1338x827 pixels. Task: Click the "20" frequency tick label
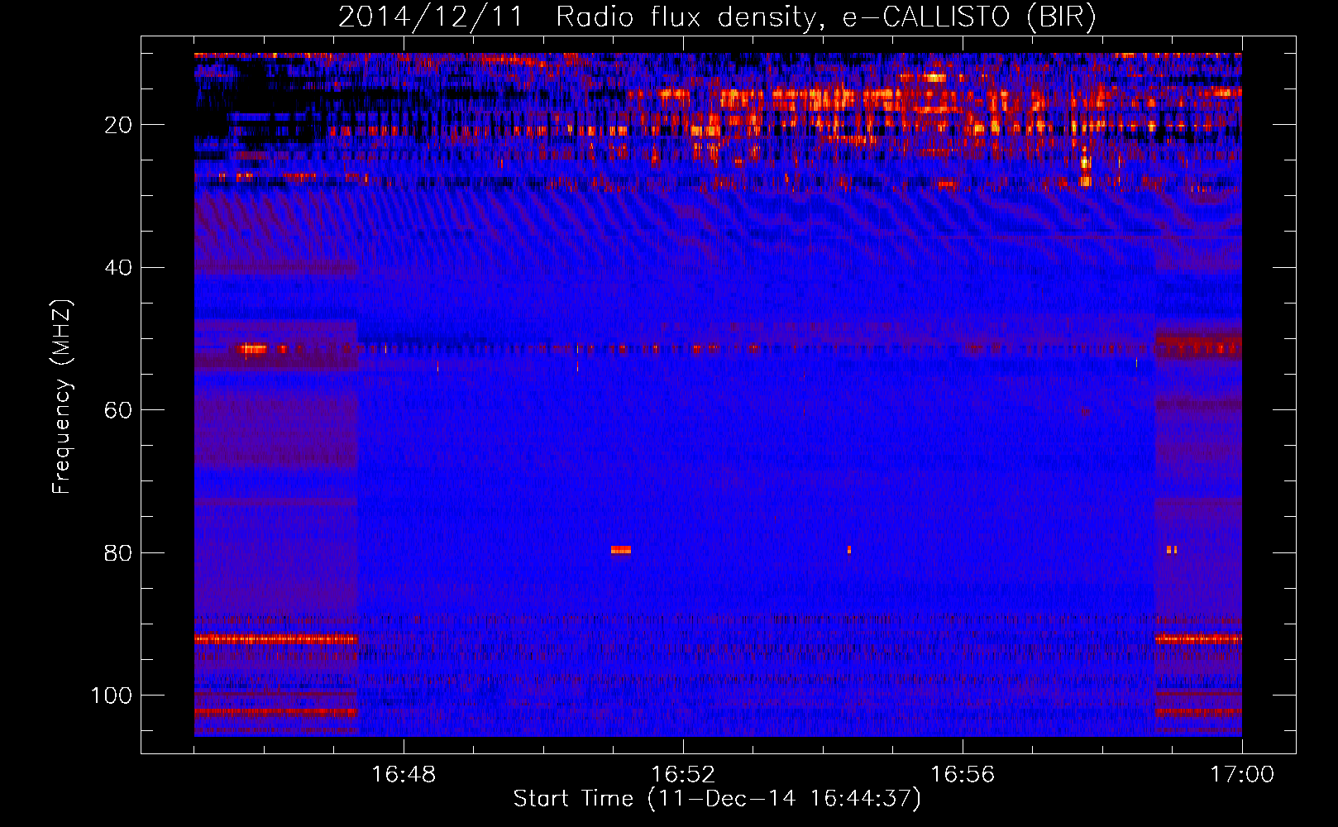(119, 125)
